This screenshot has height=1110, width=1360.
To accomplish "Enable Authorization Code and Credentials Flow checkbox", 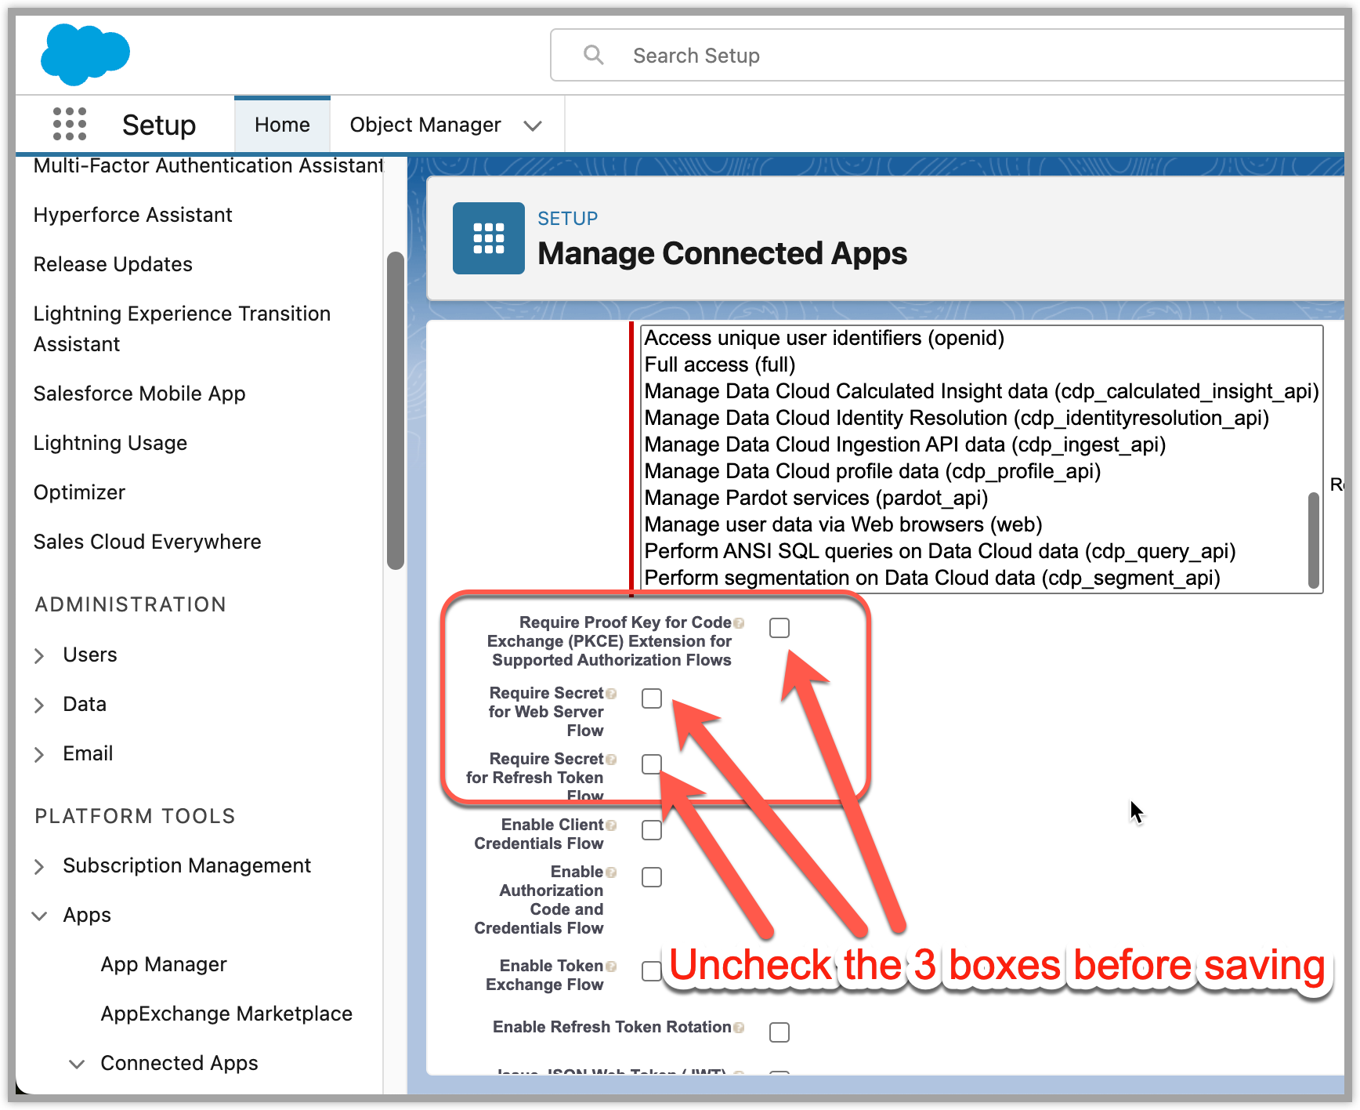I will point(652,877).
